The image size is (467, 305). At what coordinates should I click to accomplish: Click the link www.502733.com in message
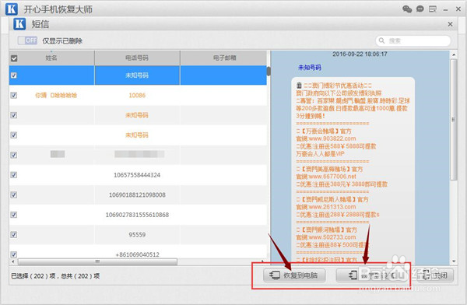tap(332, 237)
